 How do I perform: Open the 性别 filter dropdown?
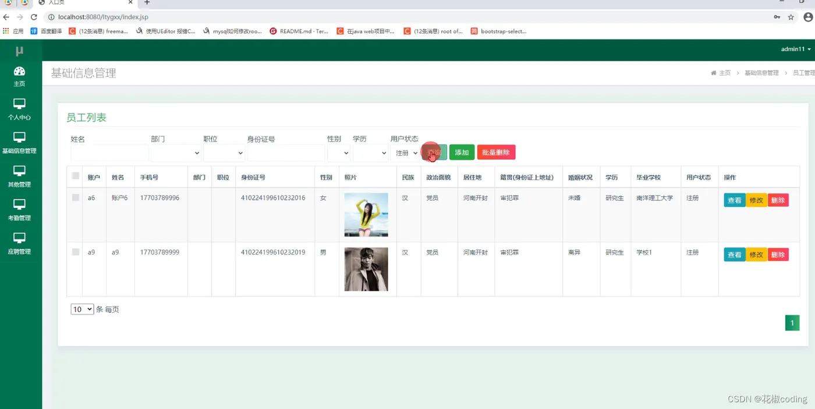click(339, 153)
